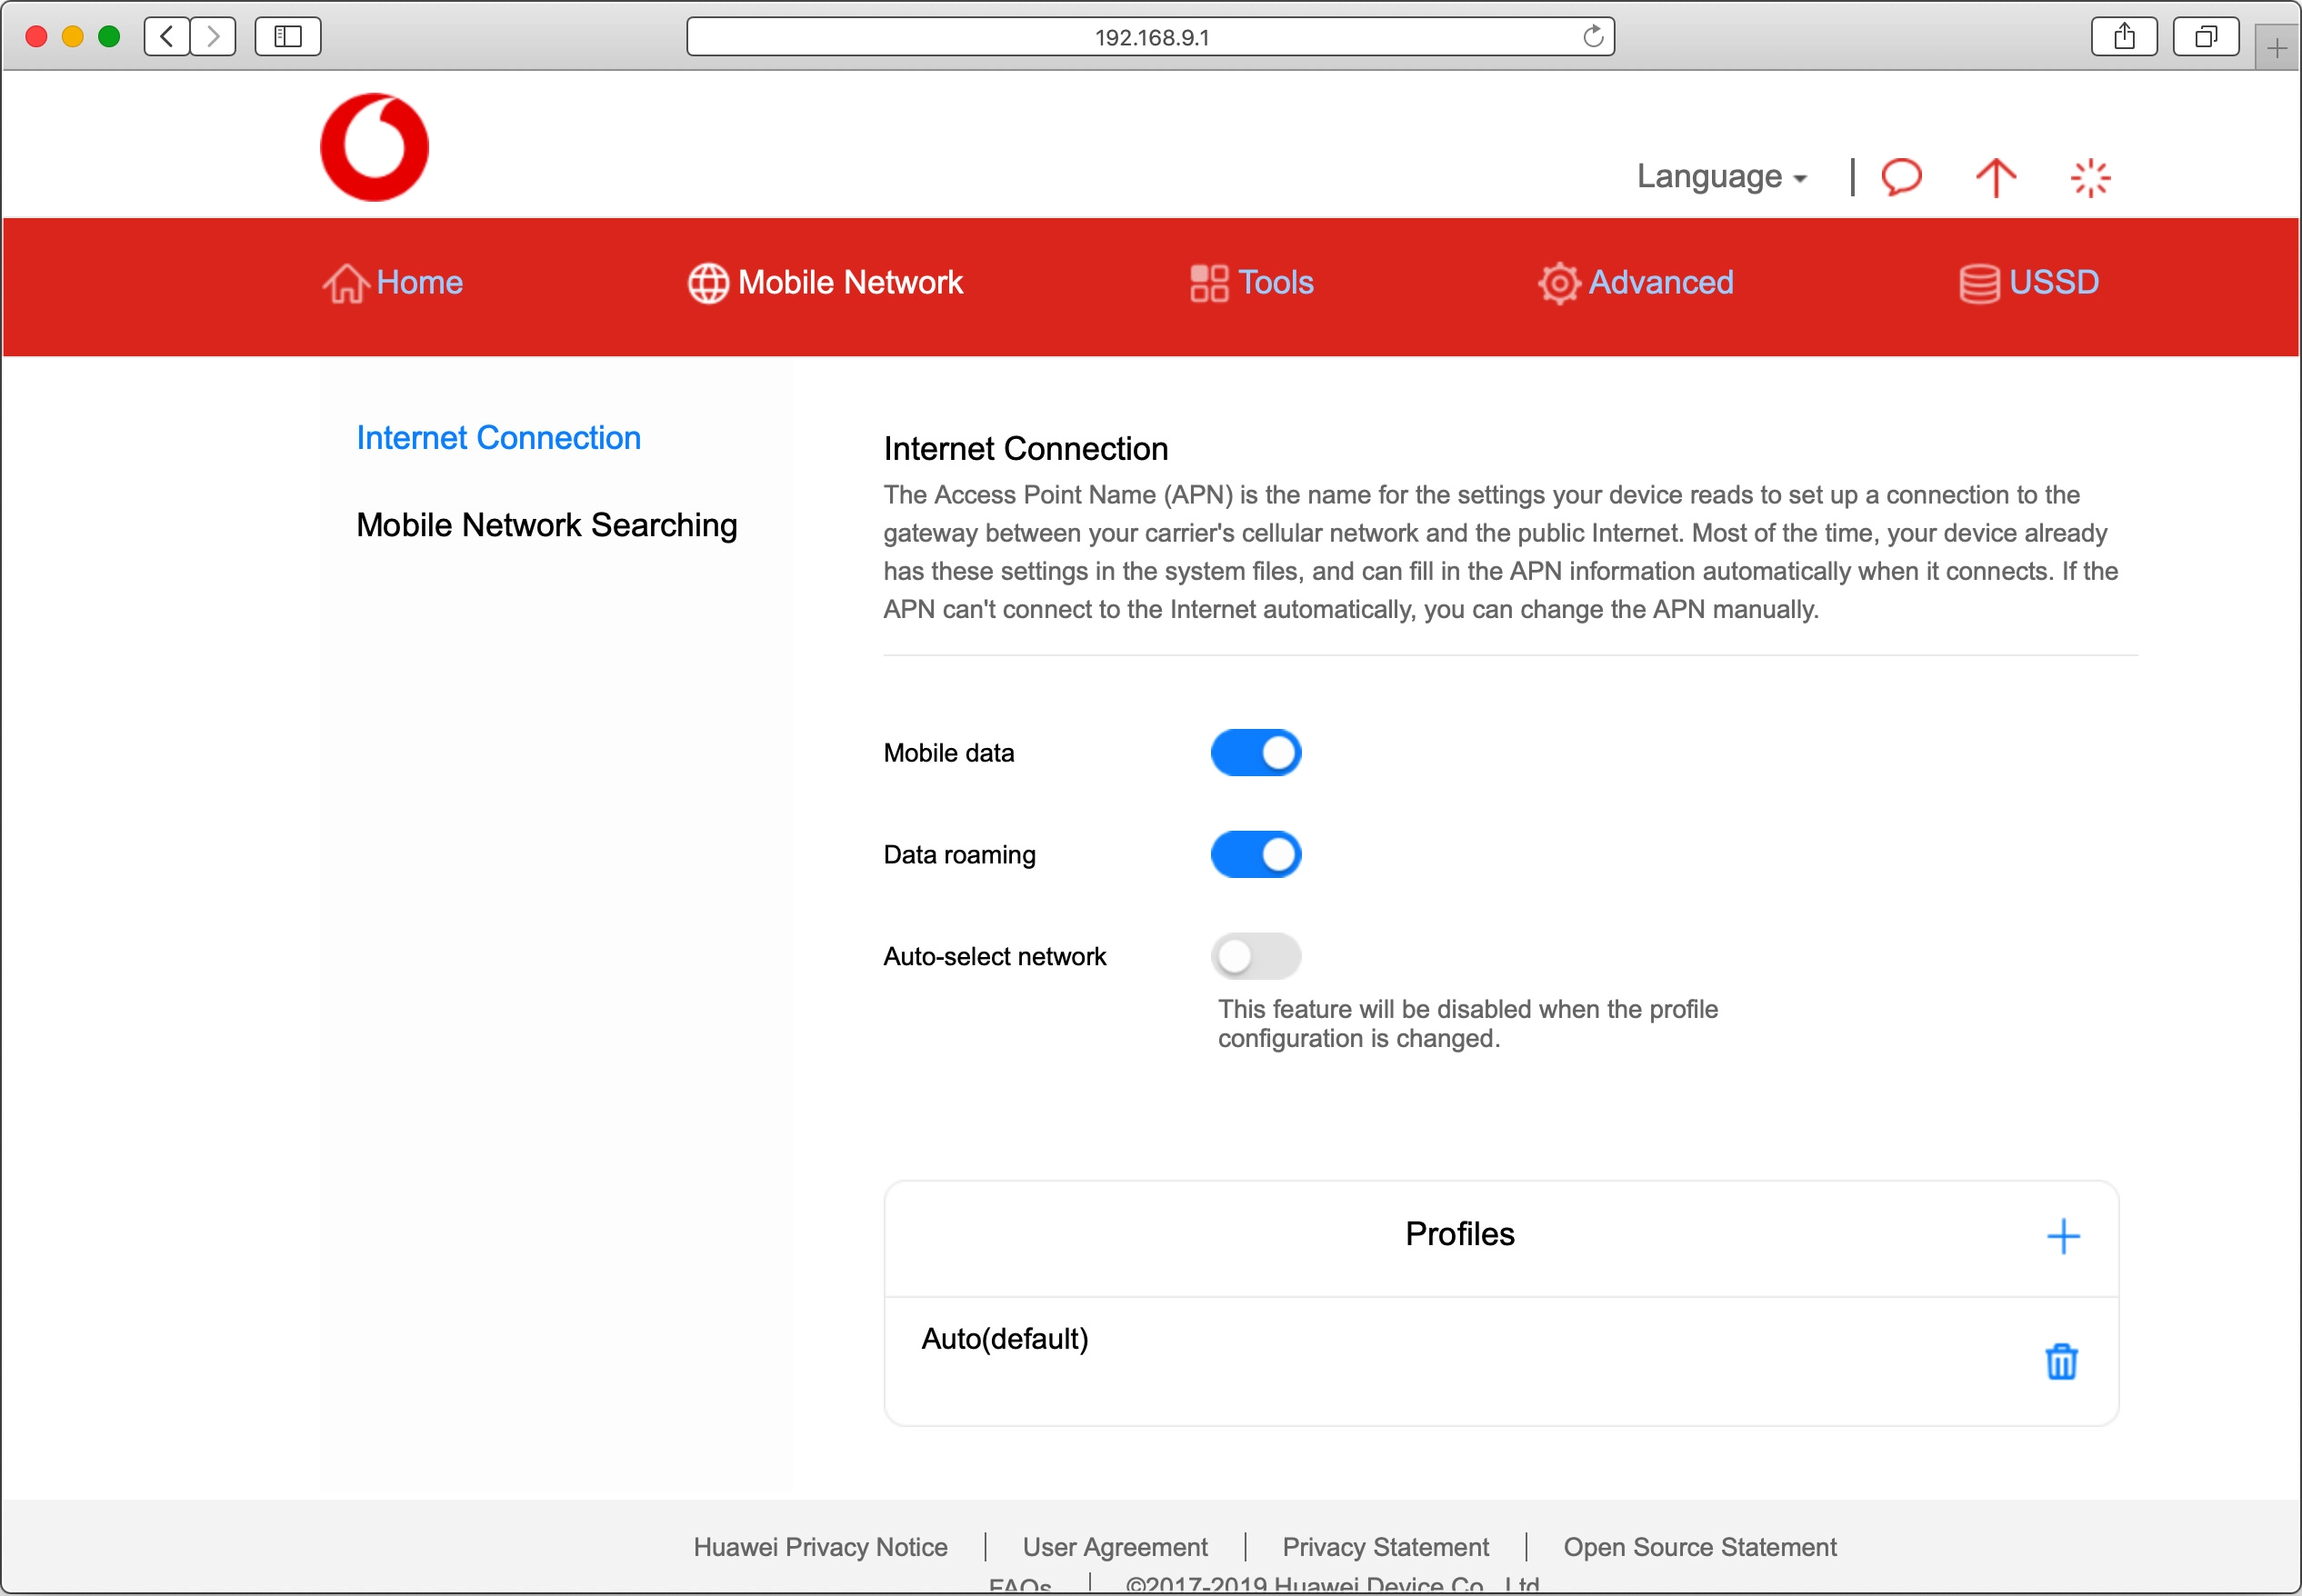Image resolution: width=2302 pixels, height=1596 pixels.
Task: Click the Vodafone logo
Action: 374,147
